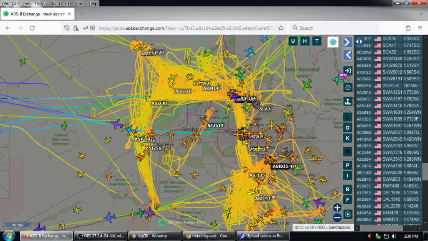Viewport: 428px width, 241px height.
Task: Switch to ADS-B Exchange browser tab
Action: click(37, 14)
